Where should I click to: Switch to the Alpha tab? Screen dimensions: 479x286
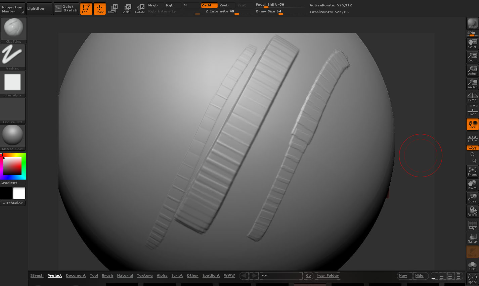162,276
